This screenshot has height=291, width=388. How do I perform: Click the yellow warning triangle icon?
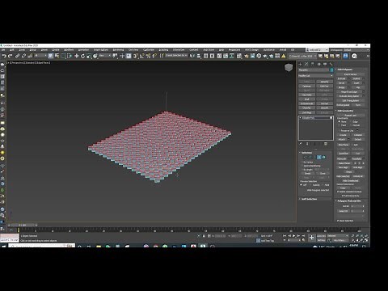284,56
